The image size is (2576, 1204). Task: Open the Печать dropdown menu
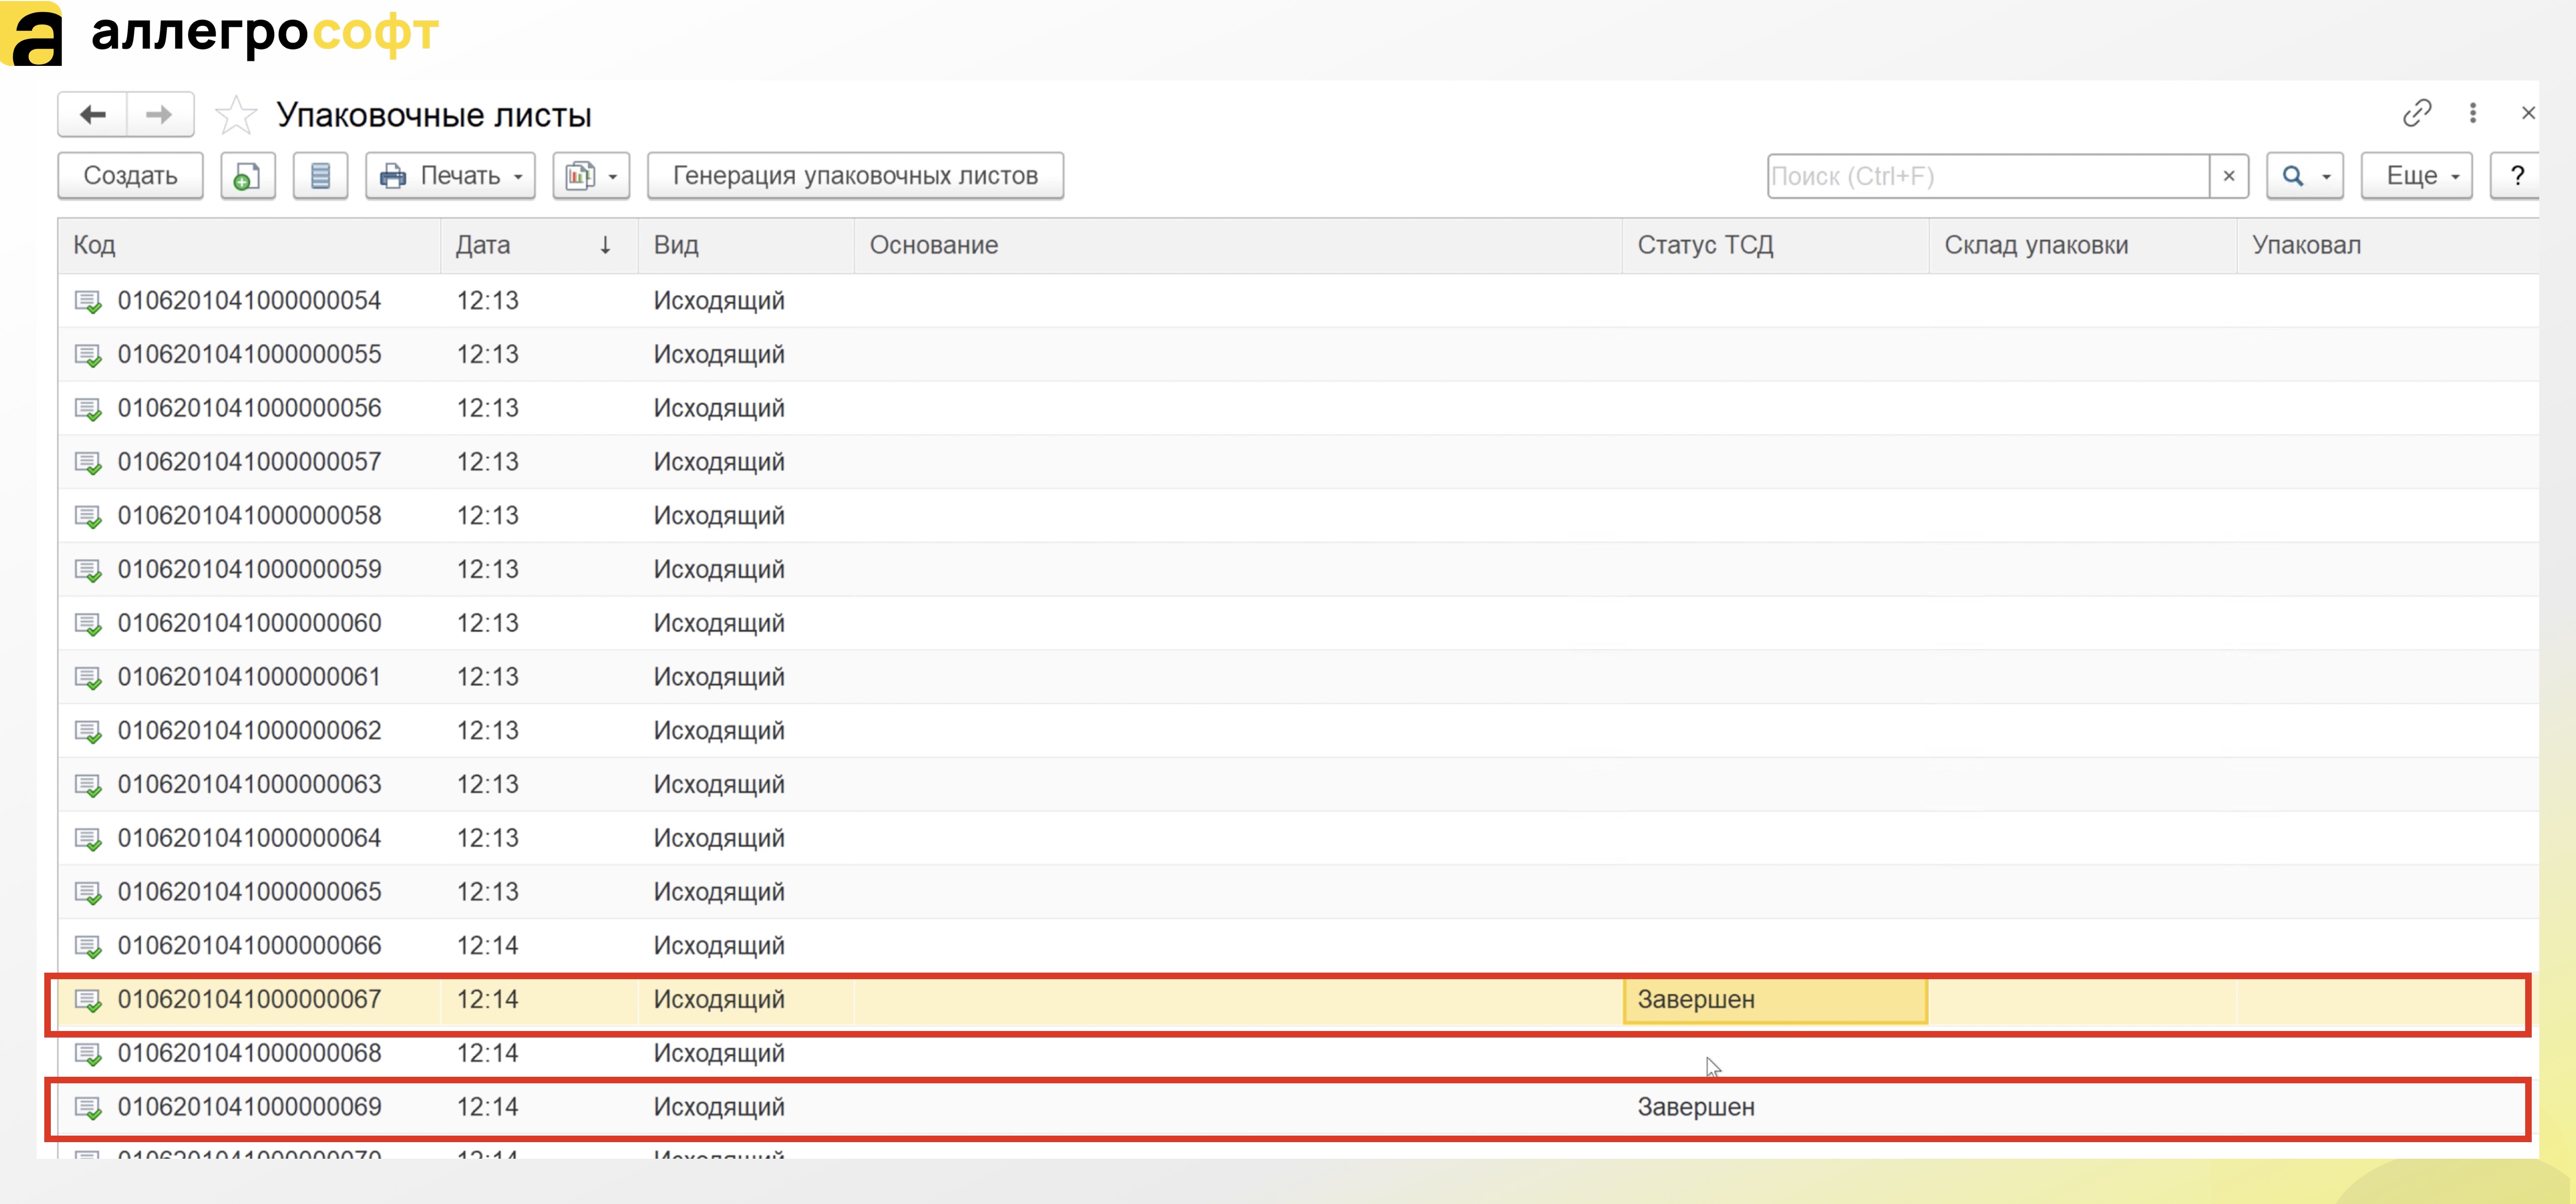[450, 176]
